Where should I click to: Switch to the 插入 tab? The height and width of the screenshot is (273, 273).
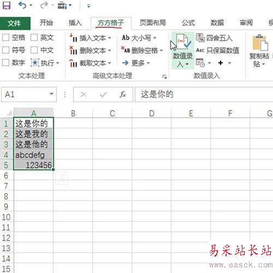[x=75, y=23]
